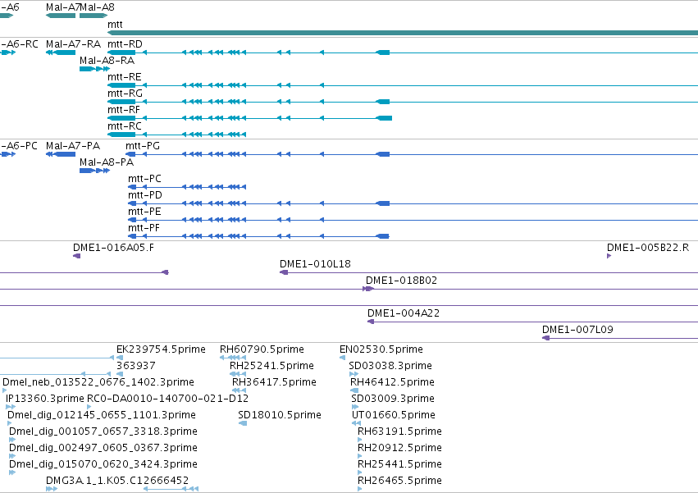Select the mtt-RG transcript label
Viewport: 698px width, 493px height.
click(125, 94)
